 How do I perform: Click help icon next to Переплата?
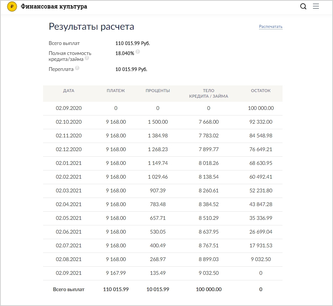[x=77, y=68]
